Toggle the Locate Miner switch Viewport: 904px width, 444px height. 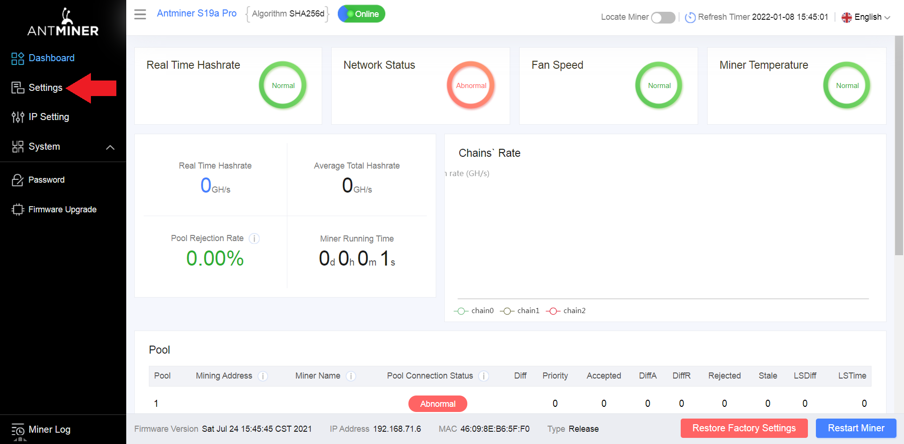663,17
